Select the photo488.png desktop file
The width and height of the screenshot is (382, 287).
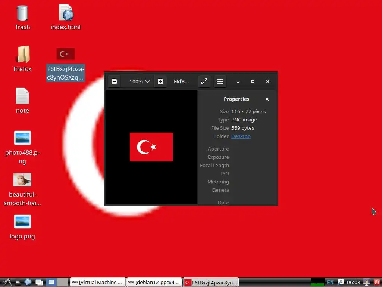pyautogui.click(x=22, y=147)
